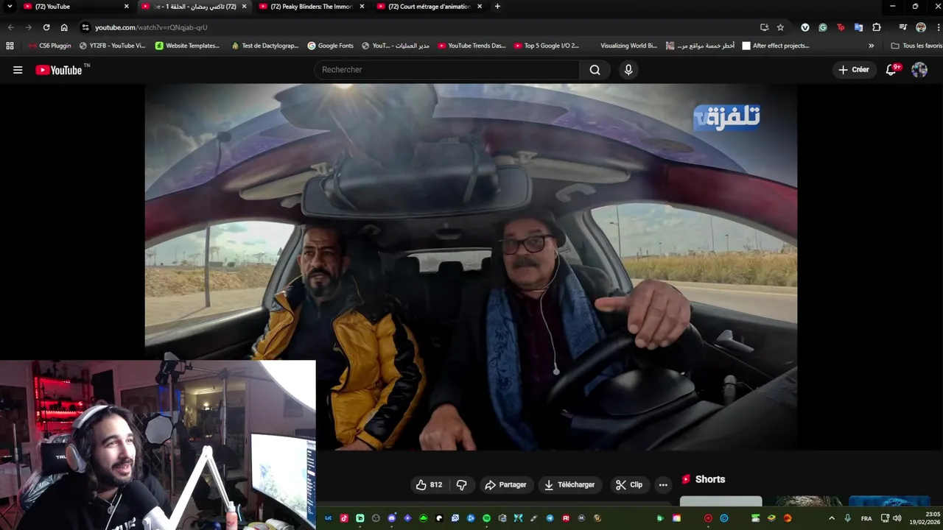943x530 pixels.
Task: Open Website Templates bookmark
Action: 187,46
